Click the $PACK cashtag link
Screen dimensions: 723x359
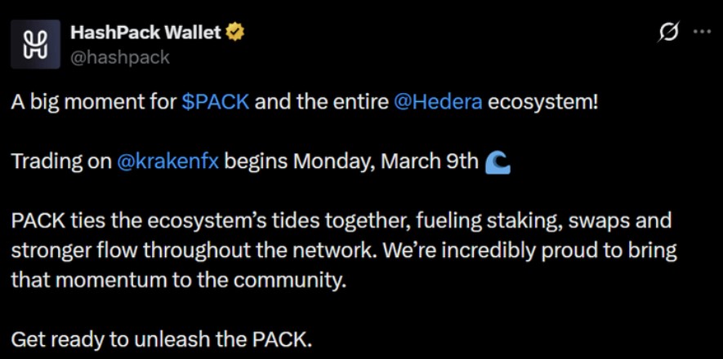click(216, 104)
